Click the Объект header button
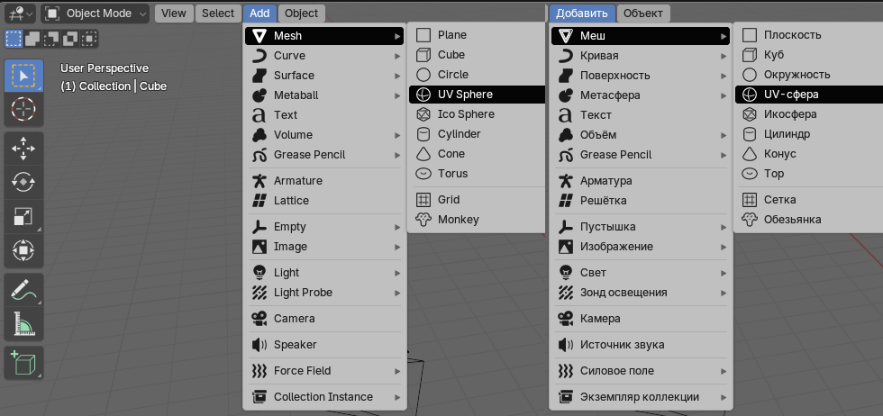 tap(643, 14)
